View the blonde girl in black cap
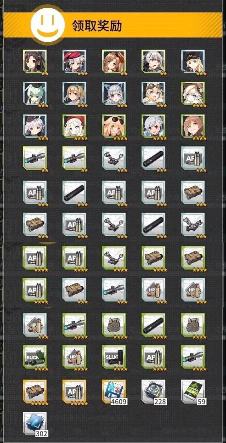This screenshot has width=226, height=443. [193, 62]
